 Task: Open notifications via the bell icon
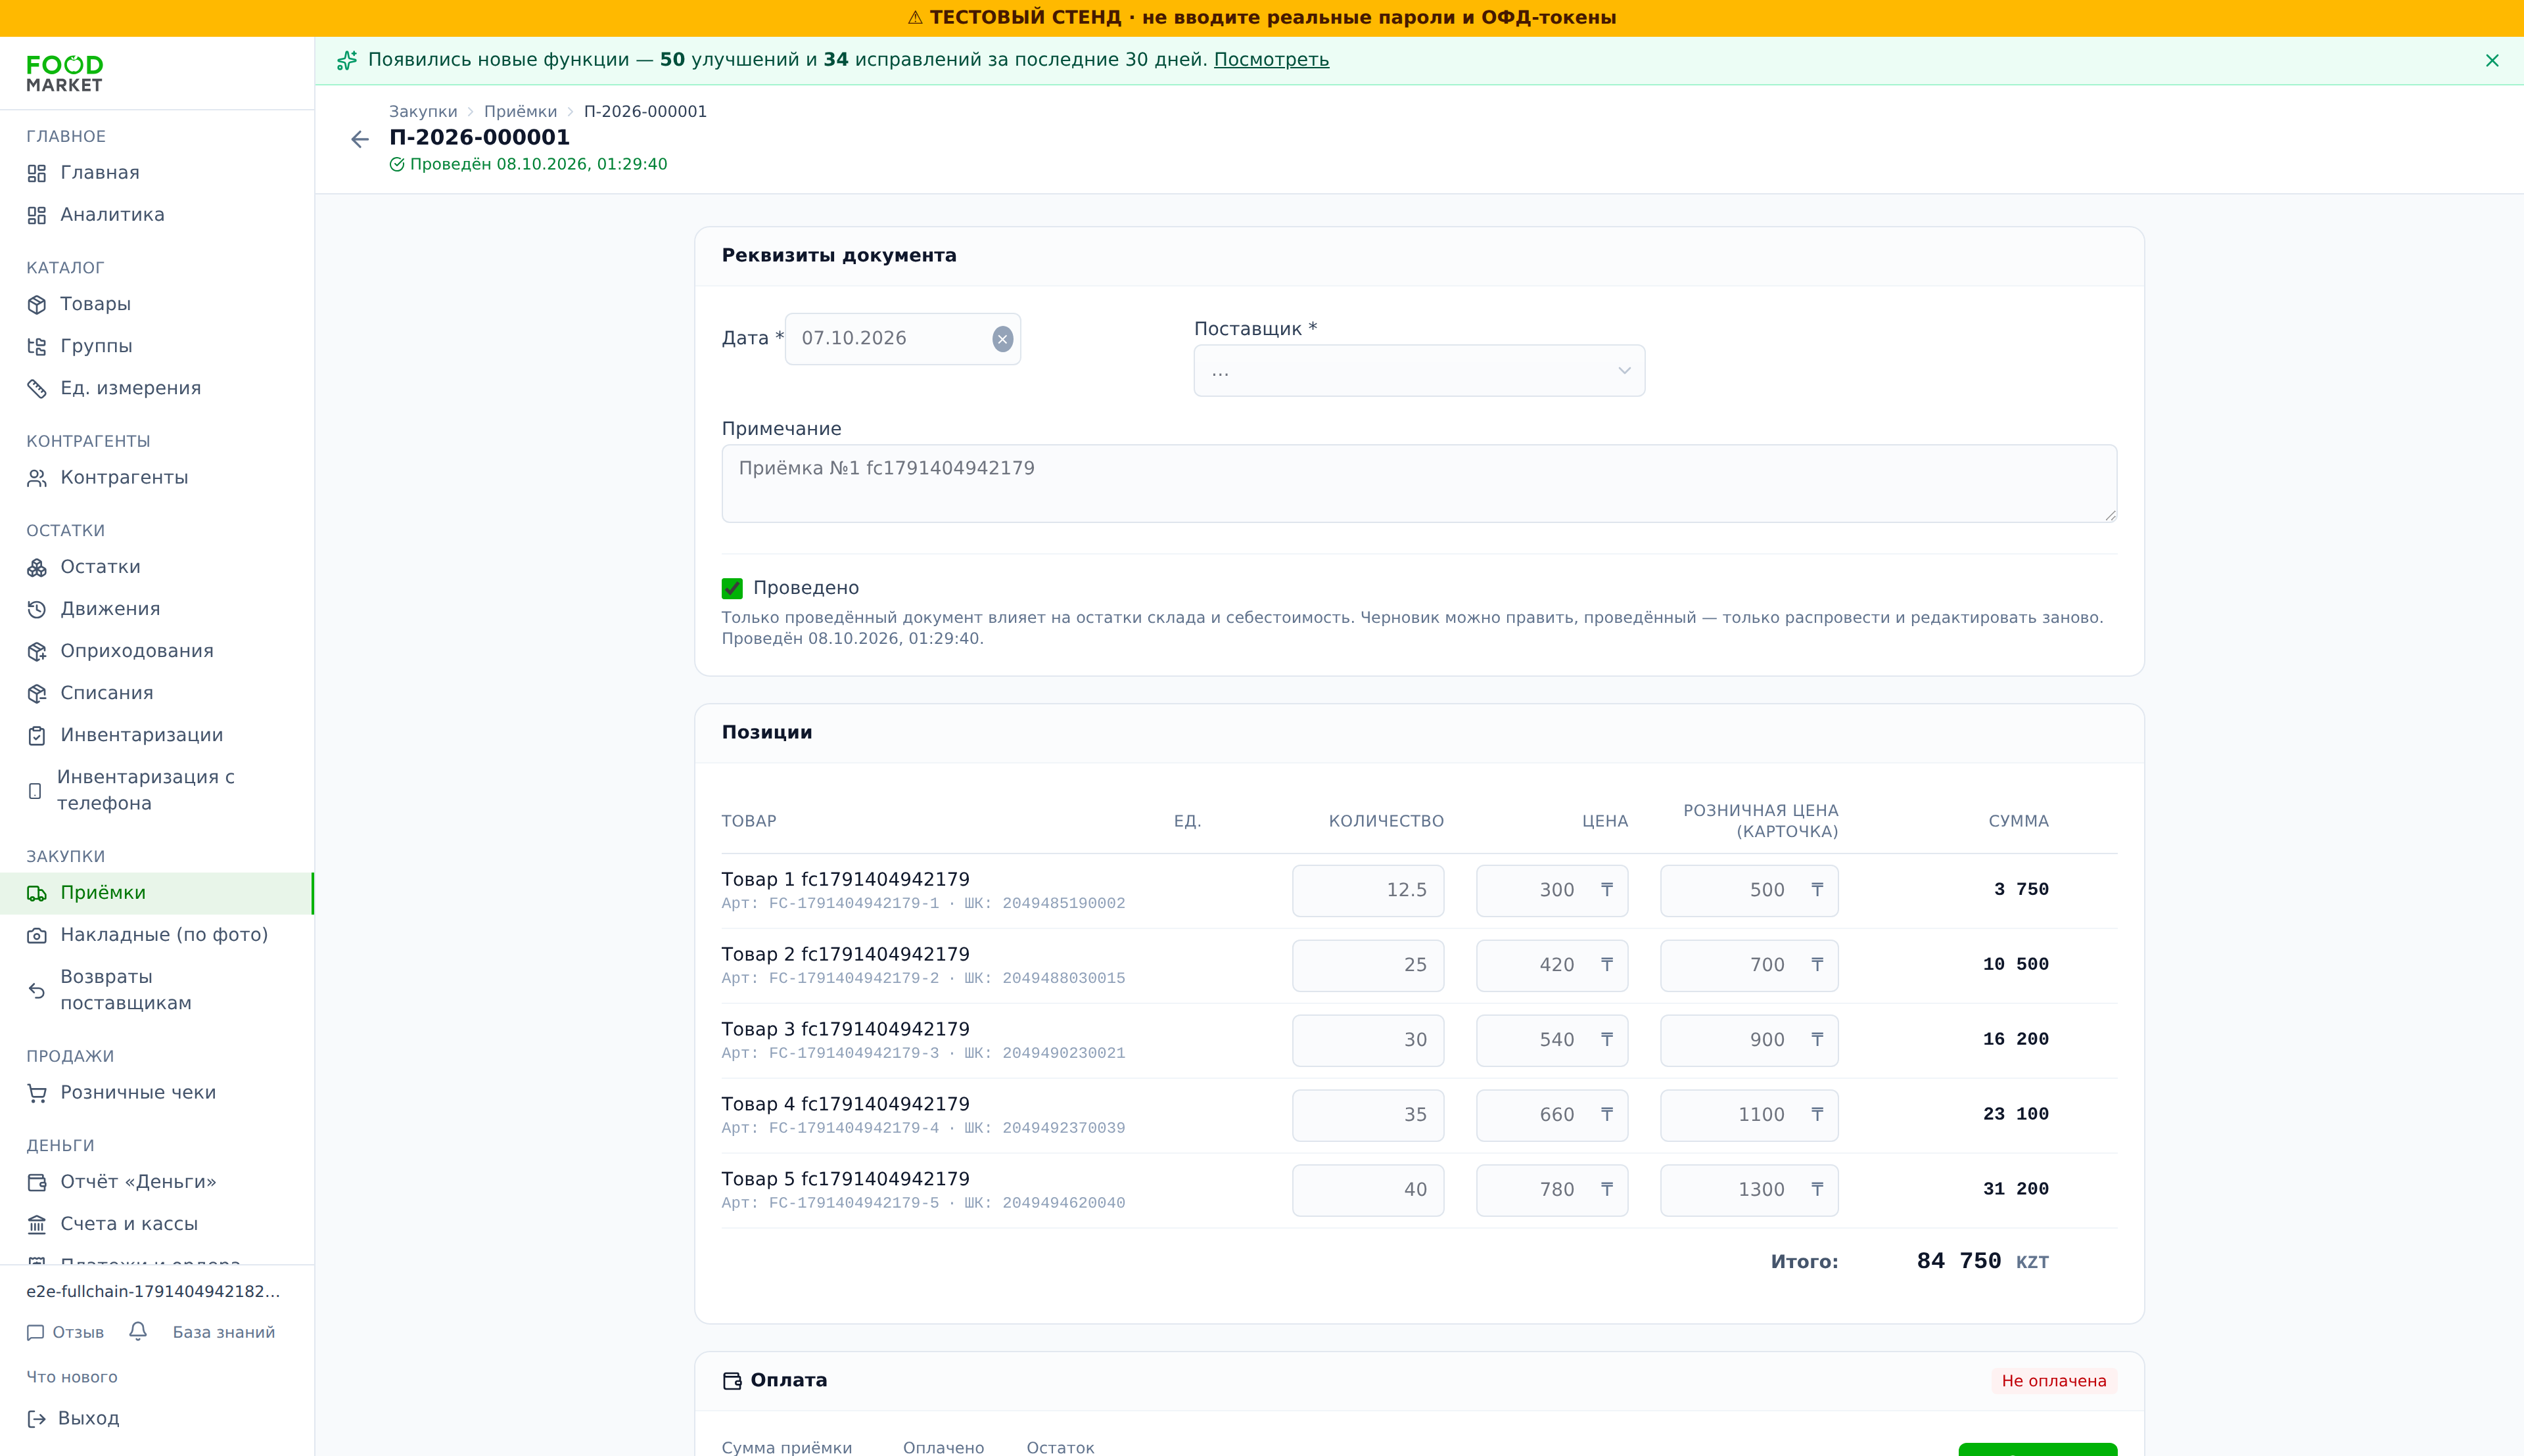(x=138, y=1331)
